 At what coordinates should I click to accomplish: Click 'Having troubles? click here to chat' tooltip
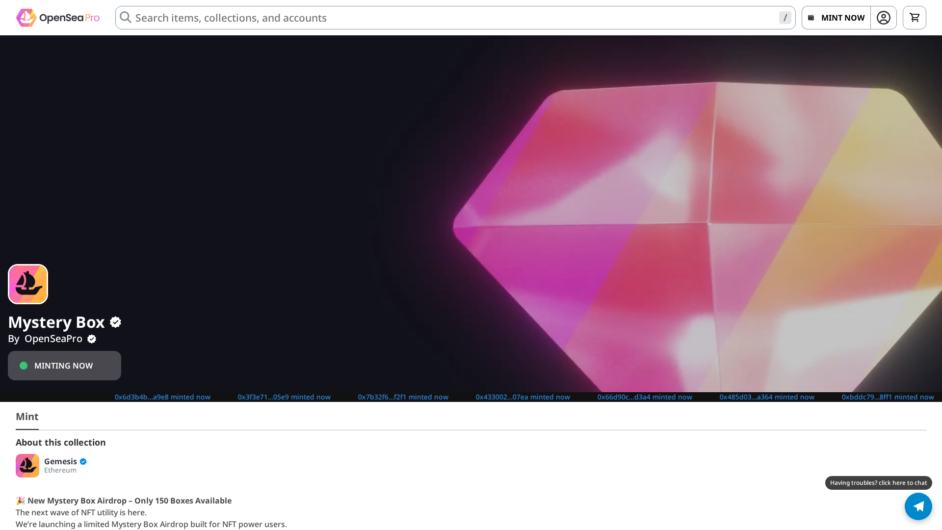click(x=879, y=483)
